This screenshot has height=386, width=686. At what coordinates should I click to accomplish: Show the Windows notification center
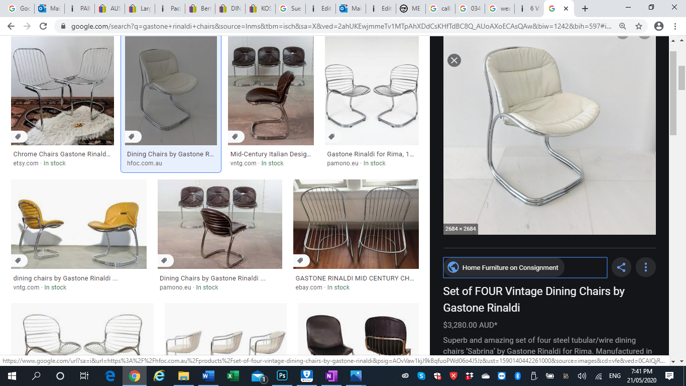669,376
